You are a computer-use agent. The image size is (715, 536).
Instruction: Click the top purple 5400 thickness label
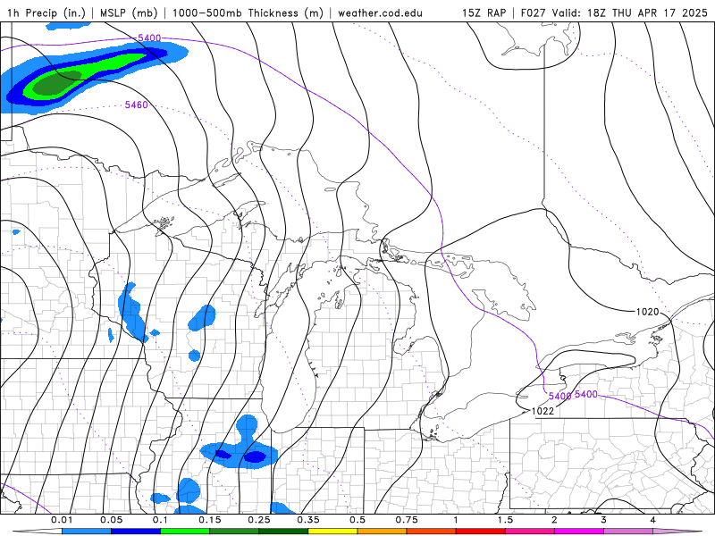(149, 38)
